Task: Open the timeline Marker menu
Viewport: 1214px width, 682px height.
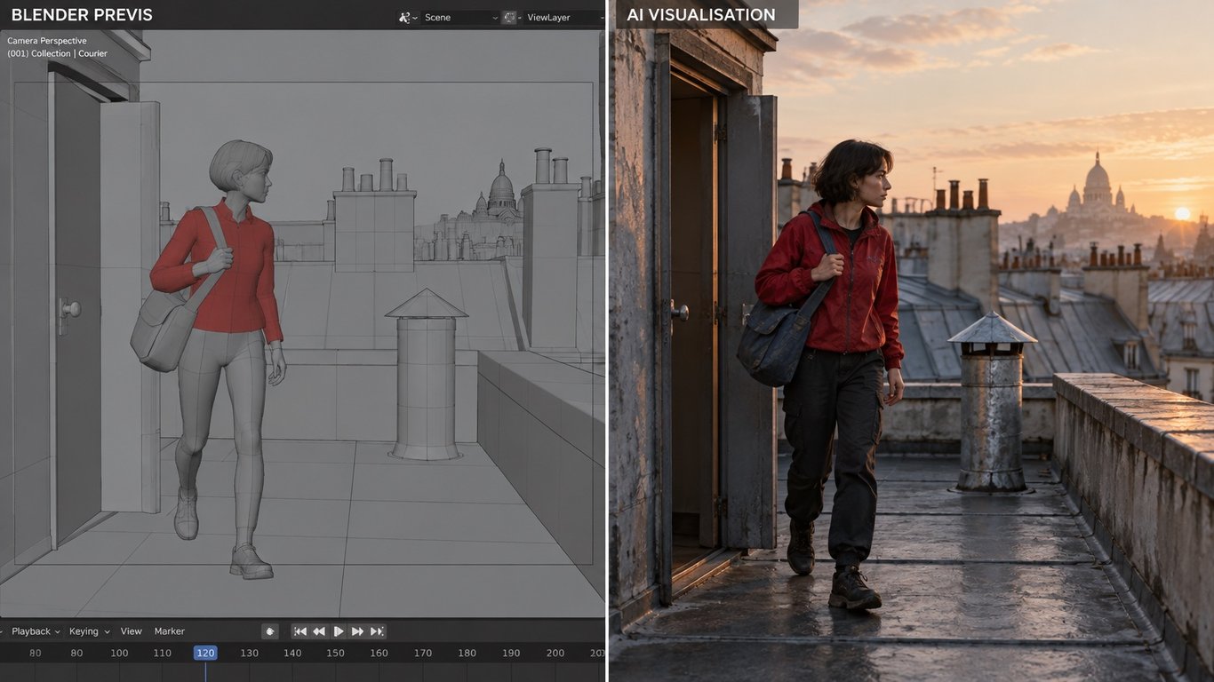Action: pyautogui.click(x=170, y=631)
